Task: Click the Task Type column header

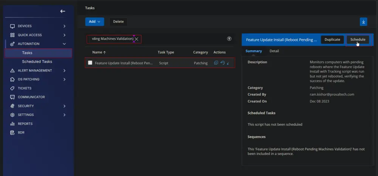Action: [166, 52]
